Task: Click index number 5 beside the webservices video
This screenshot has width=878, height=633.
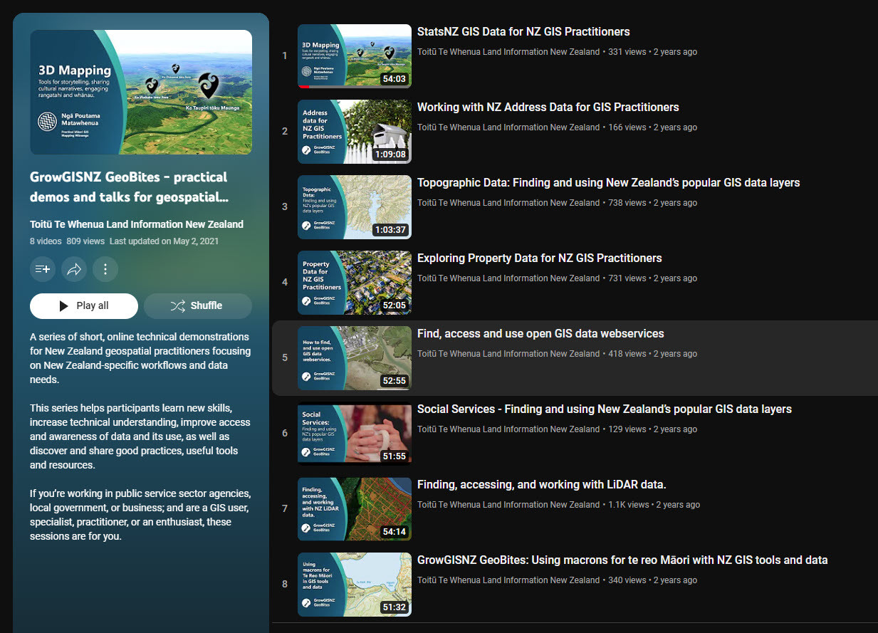Action: pos(285,357)
